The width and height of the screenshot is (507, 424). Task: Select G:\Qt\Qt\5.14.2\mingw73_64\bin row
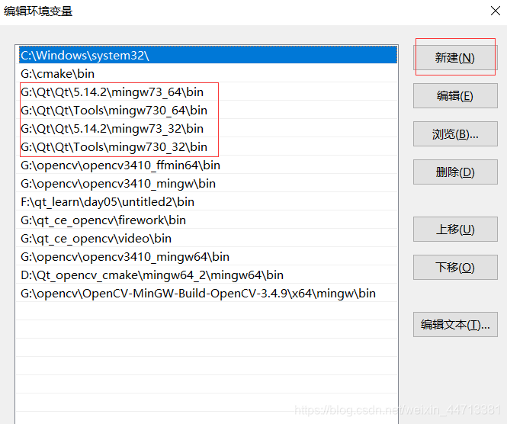[x=207, y=92]
